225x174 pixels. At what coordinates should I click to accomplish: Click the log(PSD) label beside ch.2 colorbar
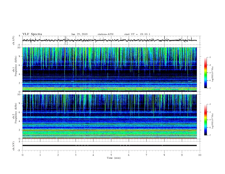point(213,121)
